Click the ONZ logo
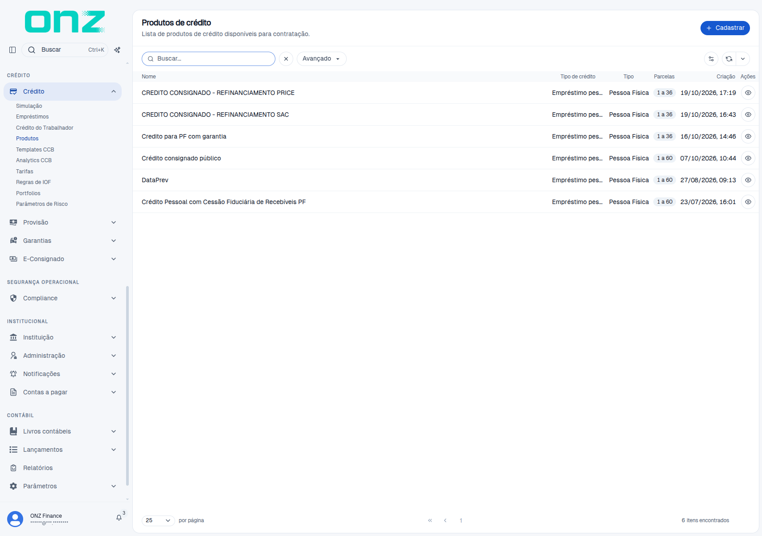The width and height of the screenshot is (762, 536). pyautogui.click(x=65, y=22)
